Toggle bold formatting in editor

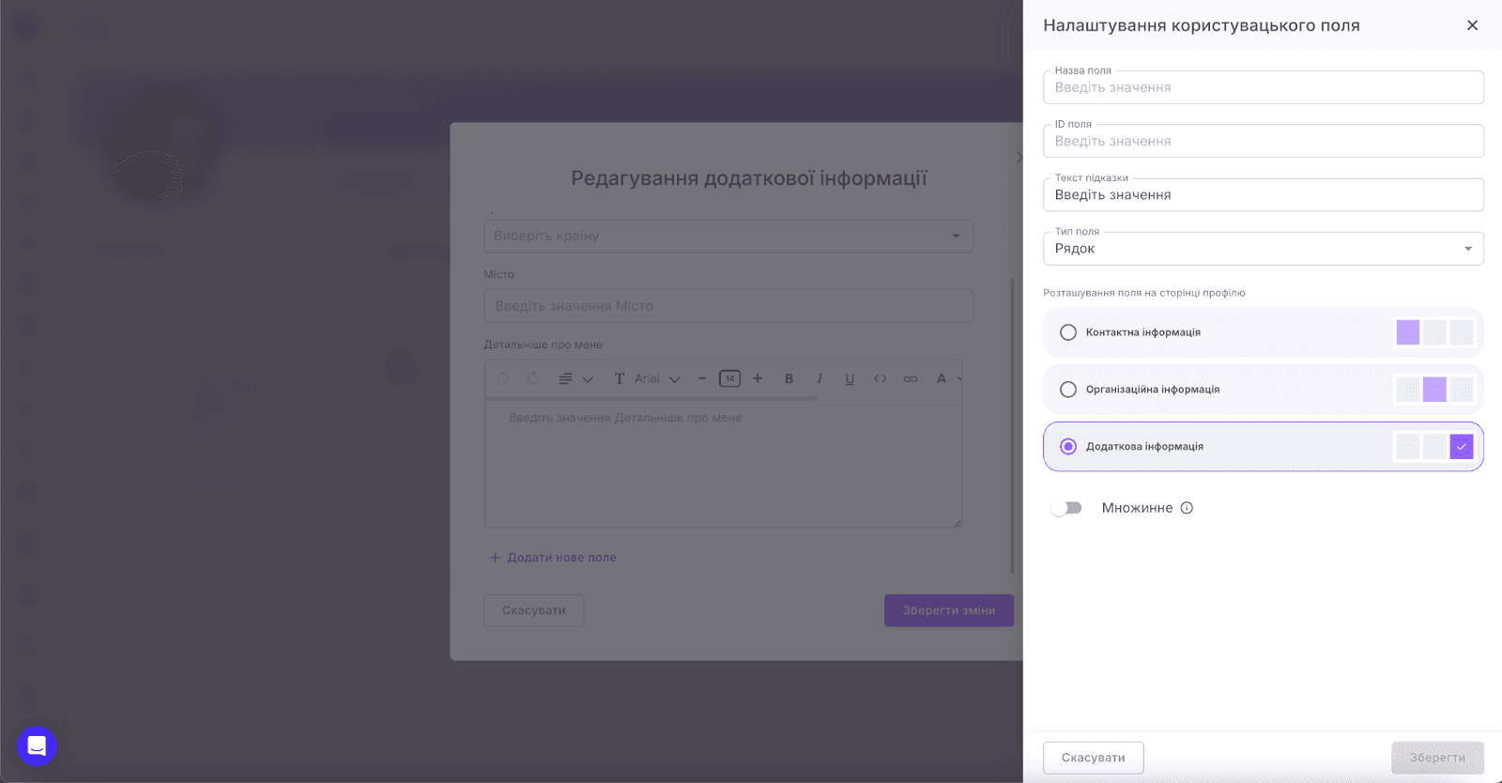[789, 378]
